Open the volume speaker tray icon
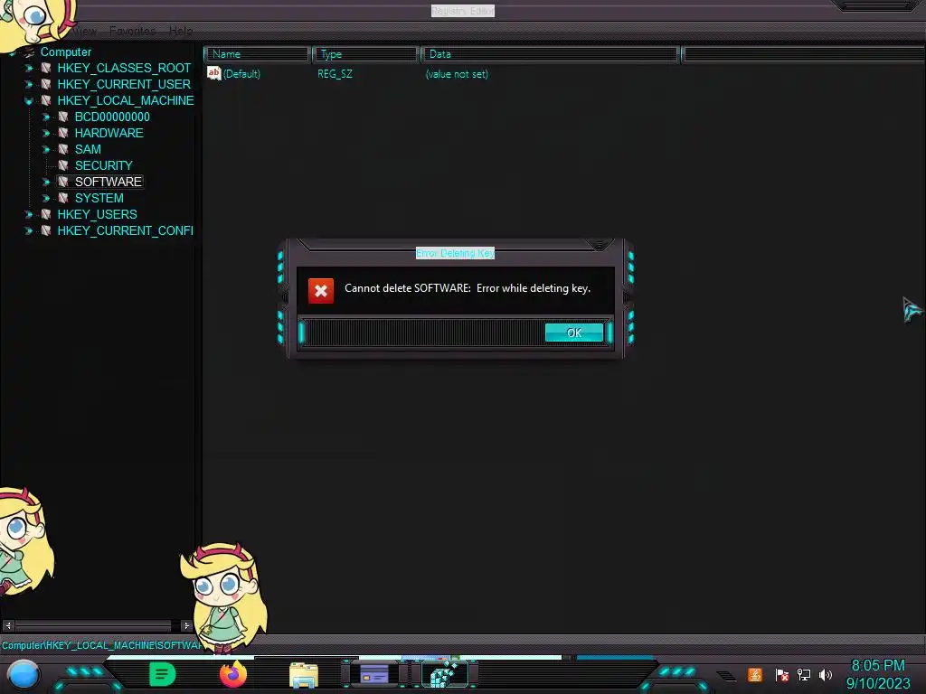Screen dimensions: 926x694 [826, 674]
